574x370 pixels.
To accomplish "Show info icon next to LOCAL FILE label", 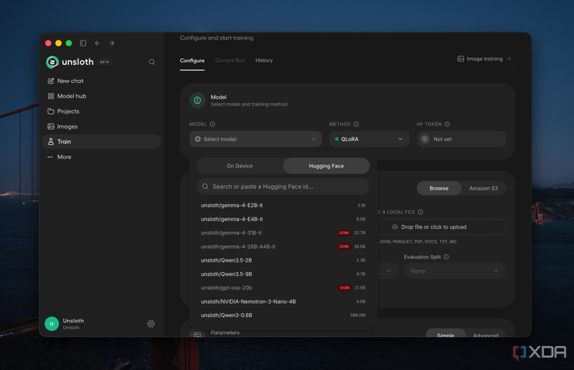I will 421,212.
